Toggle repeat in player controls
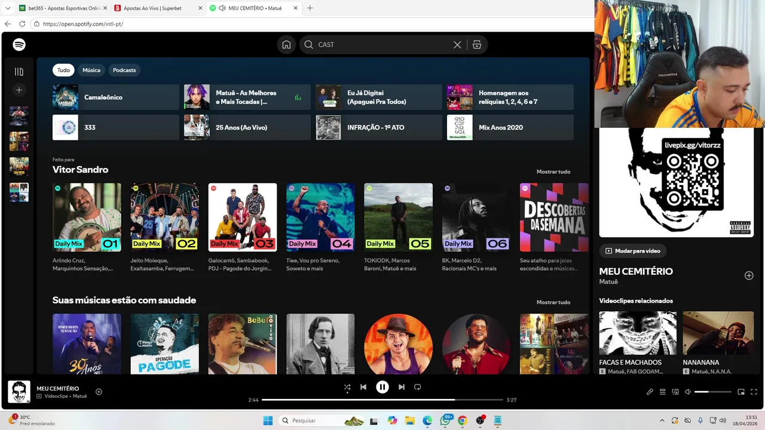 pos(418,387)
